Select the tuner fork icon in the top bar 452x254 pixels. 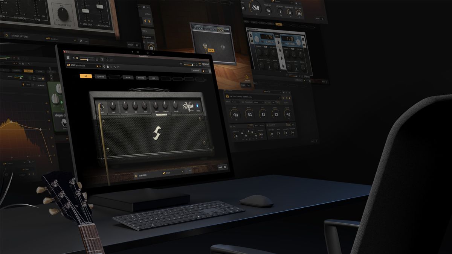point(102,59)
